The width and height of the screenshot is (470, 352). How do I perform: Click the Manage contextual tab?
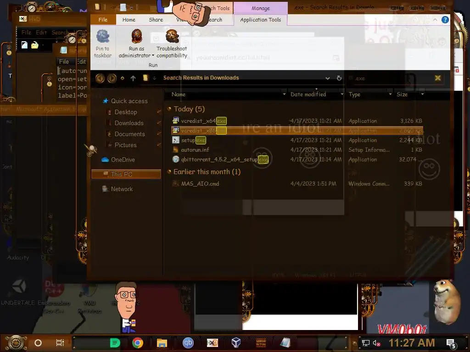(261, 8)
